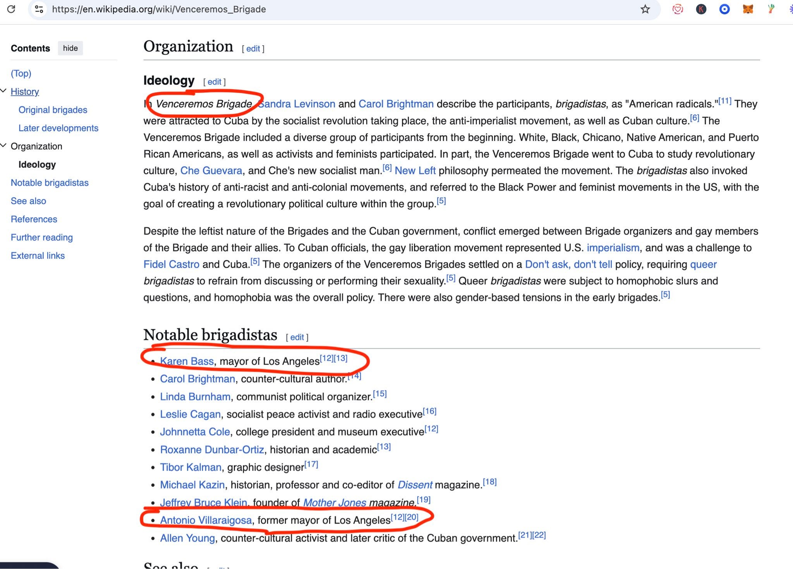Open the Karen Bass article link
The height and width of the screenshot is (569, 793).
pos(187,361)
